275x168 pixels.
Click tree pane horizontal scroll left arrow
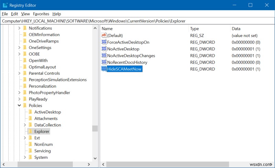point(3,164)
